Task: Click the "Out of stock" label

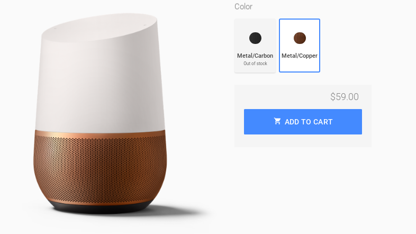Action: pos(255,64)
